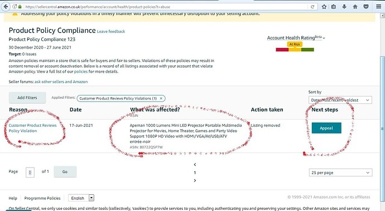385x211 pixels.
Task: Select the 17-Jun-2021 date cell
Action: (81, 125)
